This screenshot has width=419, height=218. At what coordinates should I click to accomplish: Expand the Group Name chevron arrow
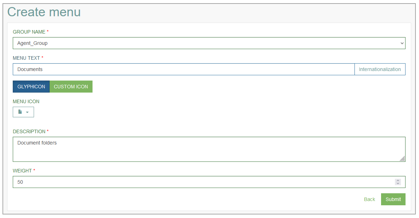point(402,43)
